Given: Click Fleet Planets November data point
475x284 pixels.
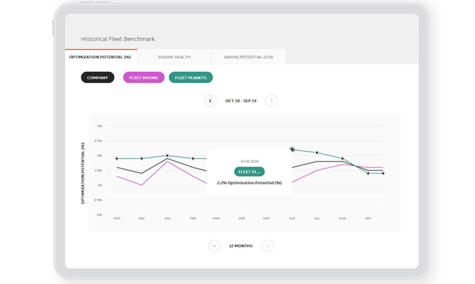Looking at the screenshot, I should click(117, 158).
